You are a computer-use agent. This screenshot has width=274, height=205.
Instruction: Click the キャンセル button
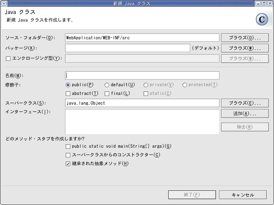pos(243,195)
